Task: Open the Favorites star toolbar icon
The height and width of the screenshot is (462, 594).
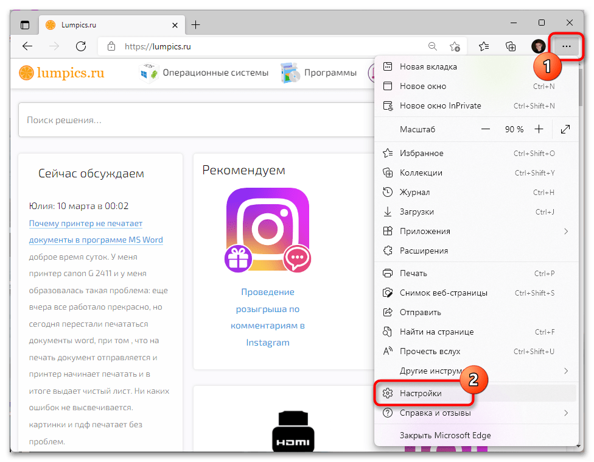Action: [484, 46]
